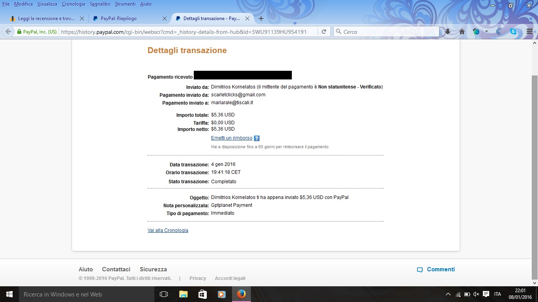The width and height of the screenshot is (538, 302).
Task: Open the Firefox downloads arrow icon
Action: point(448,32)
